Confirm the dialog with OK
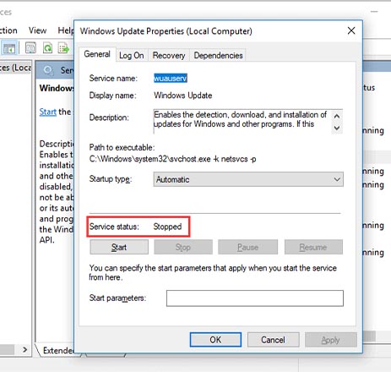 pyautogui.click(x=215, y=340)
